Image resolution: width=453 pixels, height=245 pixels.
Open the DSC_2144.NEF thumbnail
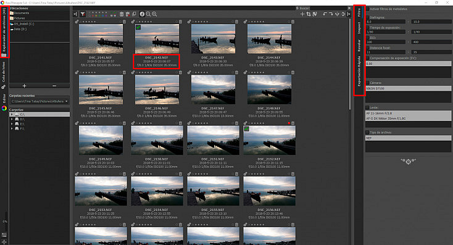point(269,39)
